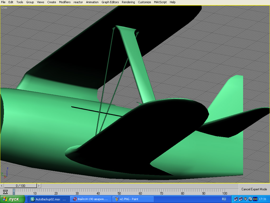Click the second network connection tray icon

pyautogui.click(x=240, y=199)
